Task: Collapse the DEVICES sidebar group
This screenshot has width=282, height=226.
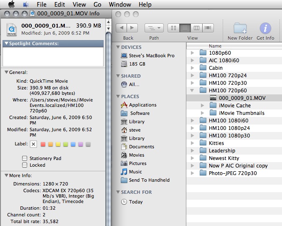Action: pyautogui.click(x=118, y=47)
